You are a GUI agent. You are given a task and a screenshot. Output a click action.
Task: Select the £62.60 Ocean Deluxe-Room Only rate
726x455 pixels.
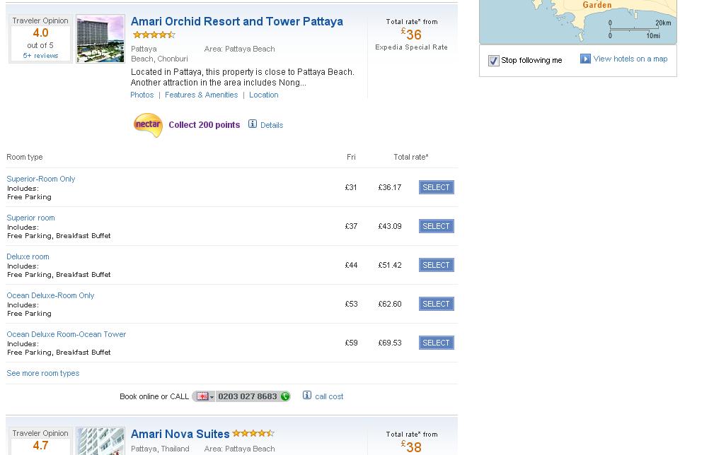pyautogui.click(x=436, y=304)
